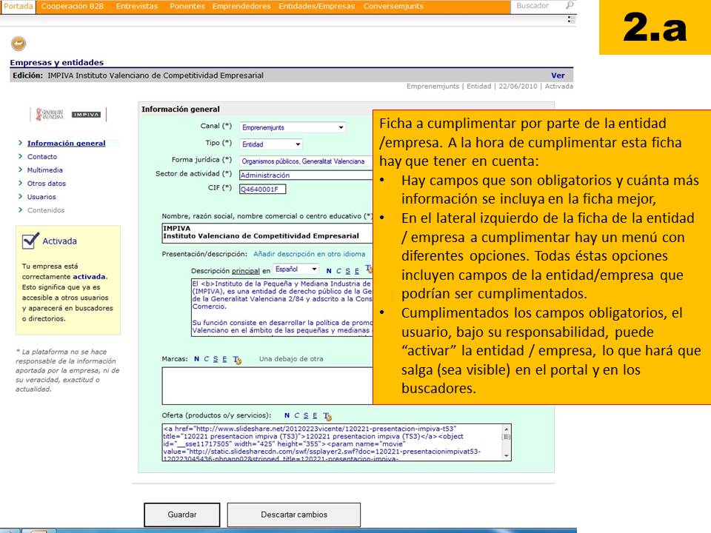
Task: Open the translation icon next to Marcas
Action: [238, 360]
